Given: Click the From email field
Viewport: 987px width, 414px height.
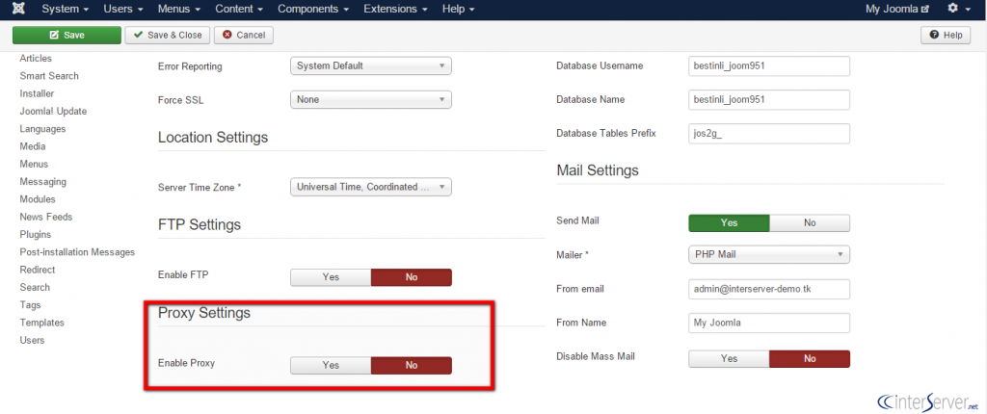Looking at the screenshot, I should pyautogui.click(x=769, y=289).
